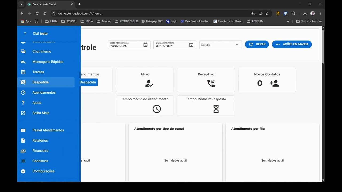Screen dimensions: 342x192
Task: Go to browser home page icon
Action: 45,13
